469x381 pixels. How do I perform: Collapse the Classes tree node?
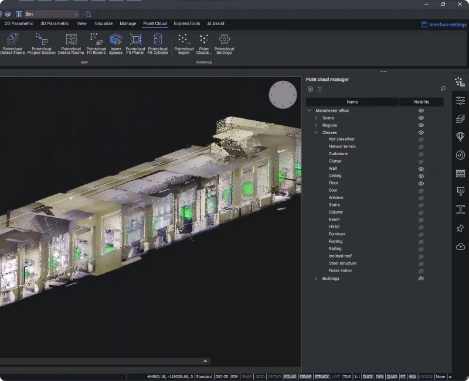[316, 132]
